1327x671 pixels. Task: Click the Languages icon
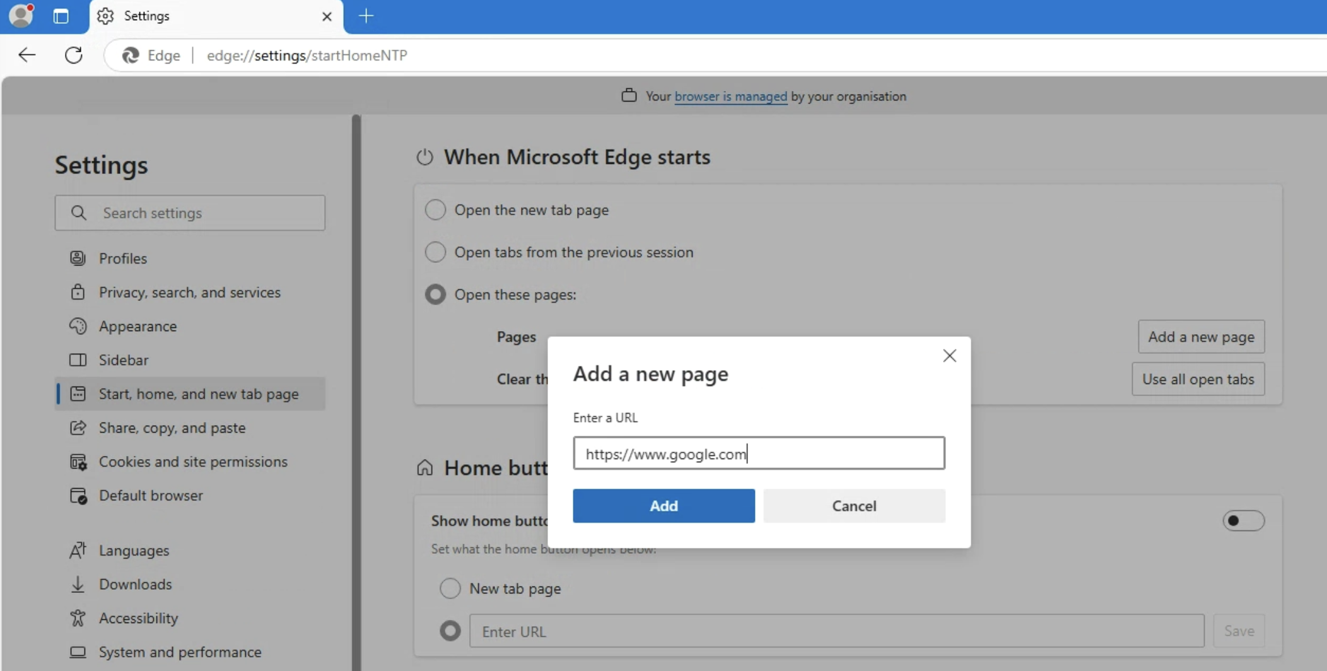pyautogui.click(x=78, y=551)
